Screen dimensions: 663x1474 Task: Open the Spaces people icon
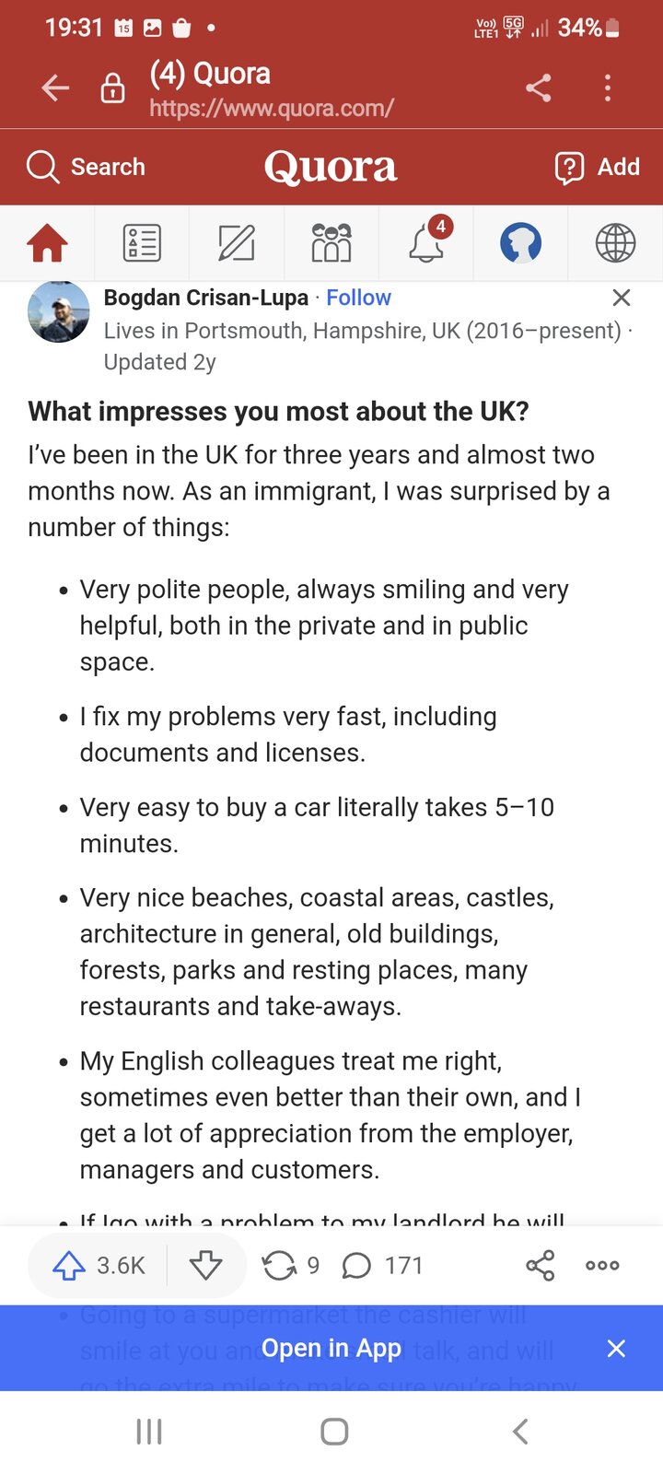331,244
